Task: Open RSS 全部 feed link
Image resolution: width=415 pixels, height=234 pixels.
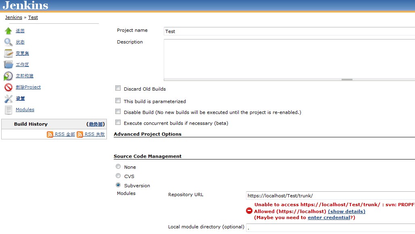Action: (x=65, y=135)
